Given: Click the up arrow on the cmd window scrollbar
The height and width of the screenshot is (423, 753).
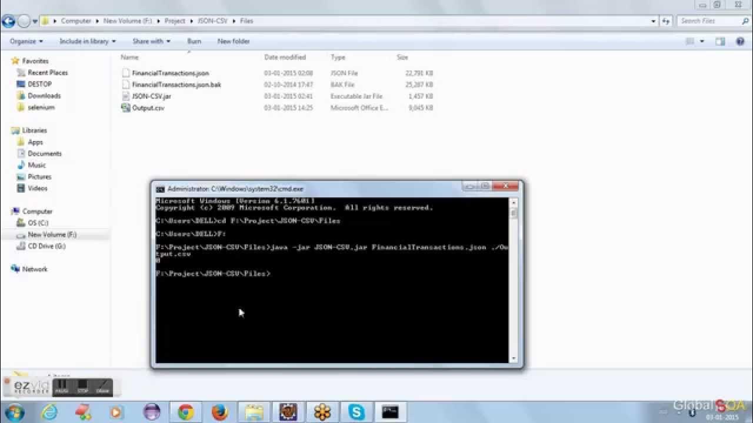Looking at the screenshot, I should pyautogui.click(x=514, y=202).
